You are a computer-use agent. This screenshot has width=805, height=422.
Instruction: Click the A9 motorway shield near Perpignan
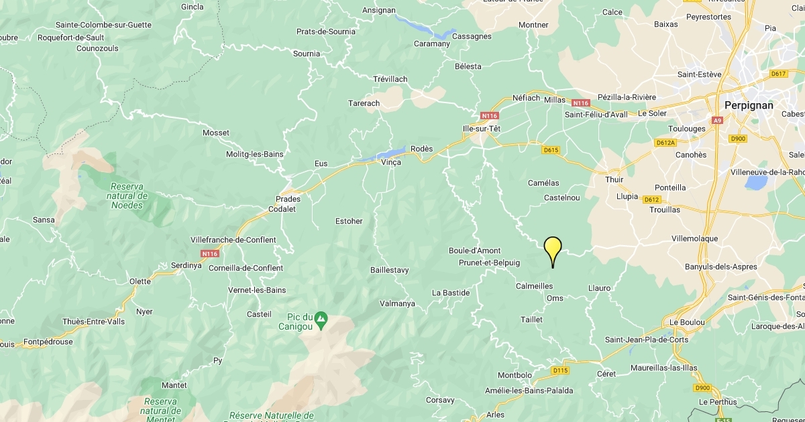(x=718, y=121)
